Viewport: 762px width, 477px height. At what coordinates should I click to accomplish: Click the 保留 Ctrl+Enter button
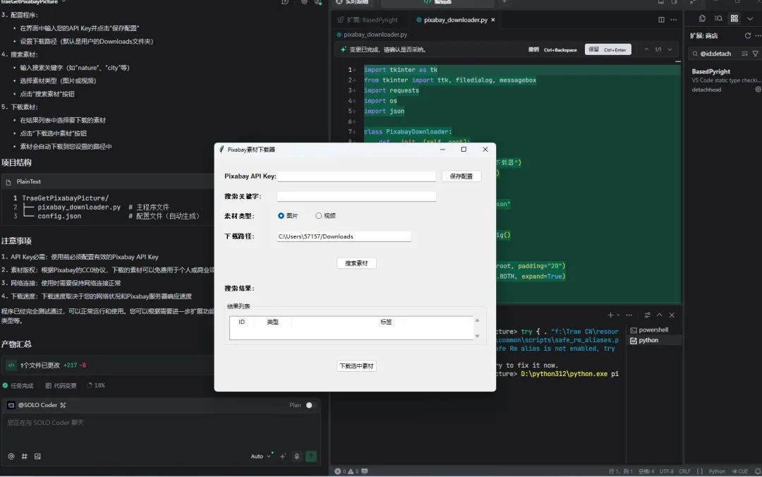607,49
